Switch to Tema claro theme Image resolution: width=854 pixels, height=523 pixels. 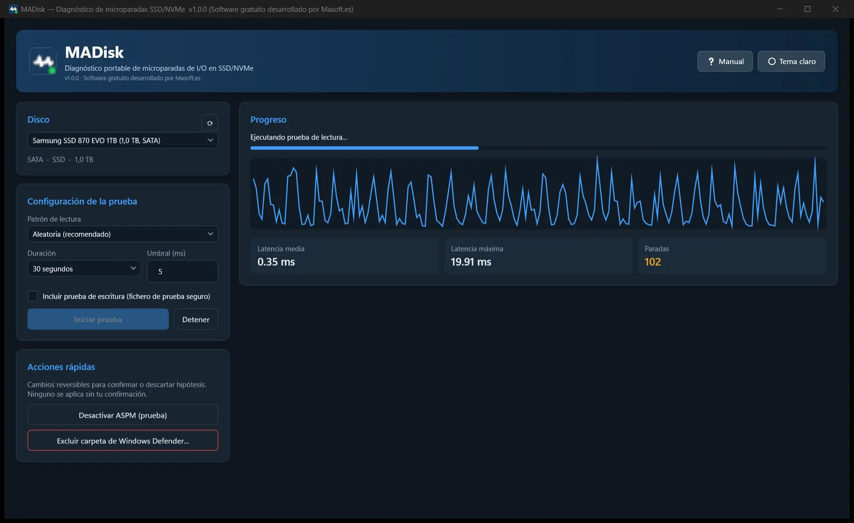[791, 61]
